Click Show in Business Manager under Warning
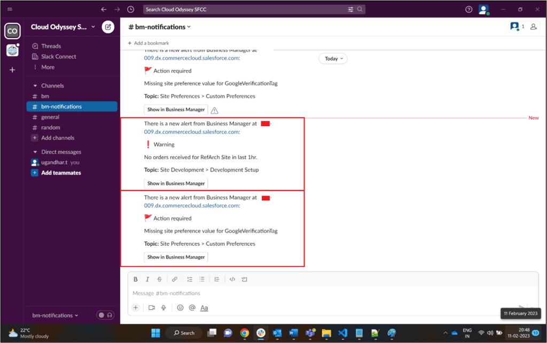The height and width of the screenshot is (343, 547). tap(176, 183)
